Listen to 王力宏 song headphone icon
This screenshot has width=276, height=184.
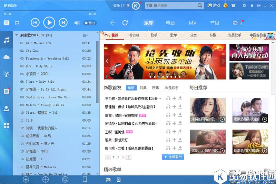(x=168, y=99)
